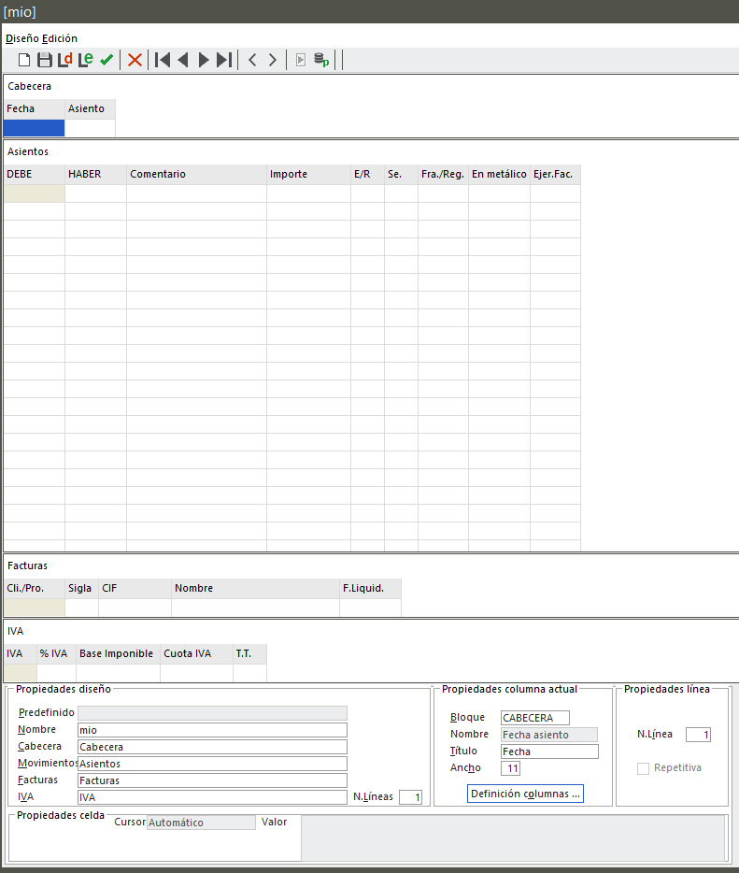Click the Bloque field showing CABECERA

tap(535, 718)
